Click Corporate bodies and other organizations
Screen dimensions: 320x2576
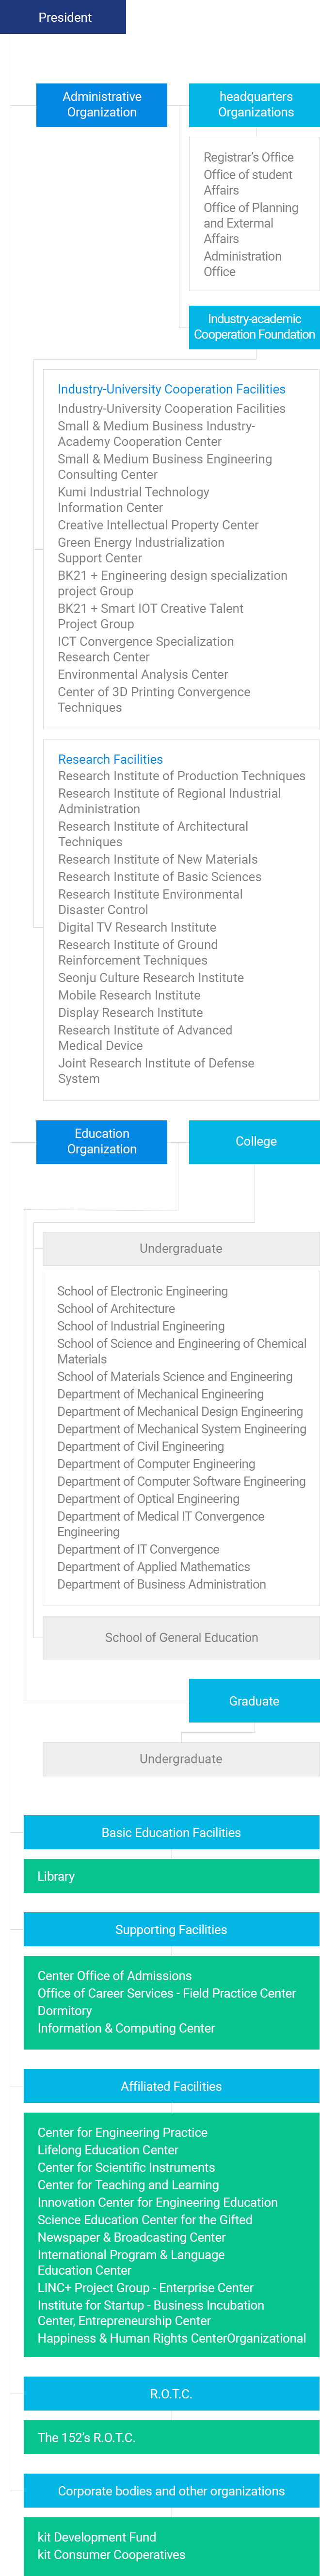tap(171, 2491)
